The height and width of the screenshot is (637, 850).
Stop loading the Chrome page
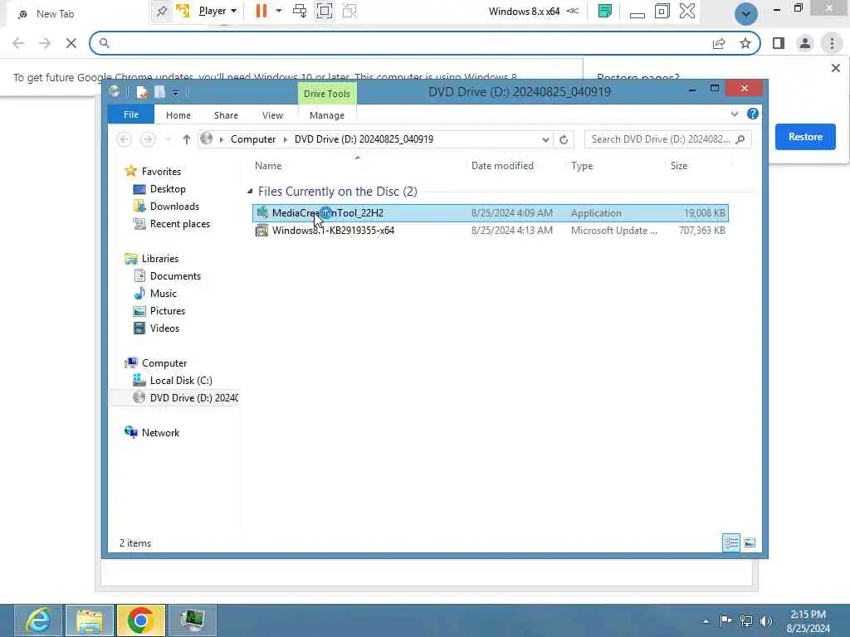(x=71, y=43)
